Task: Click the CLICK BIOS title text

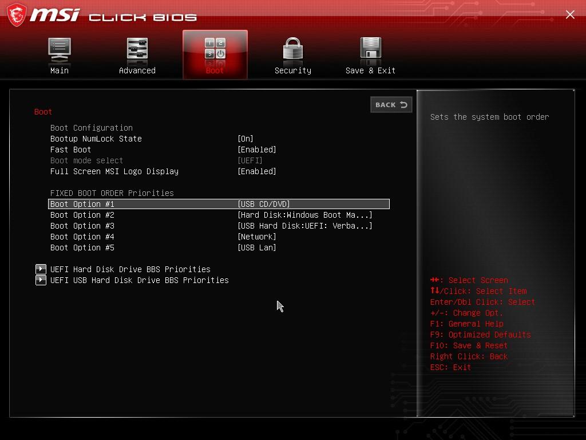Action: pos(142,17)
